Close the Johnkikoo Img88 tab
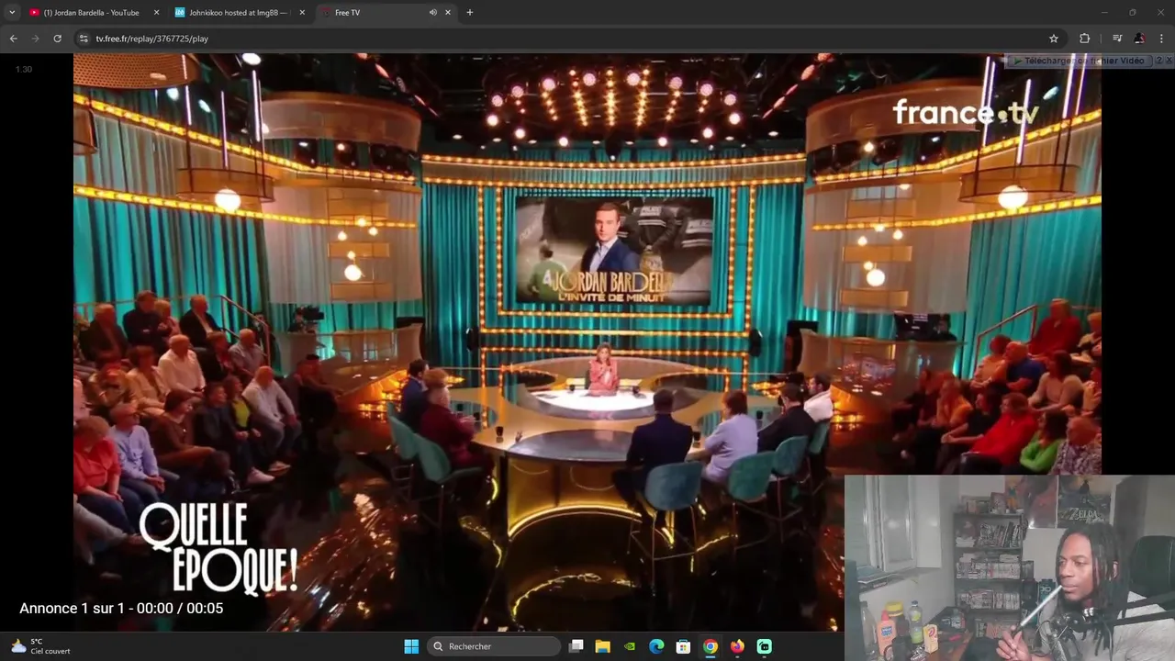This screenshot has width=1175, height=661. point(302,13)
